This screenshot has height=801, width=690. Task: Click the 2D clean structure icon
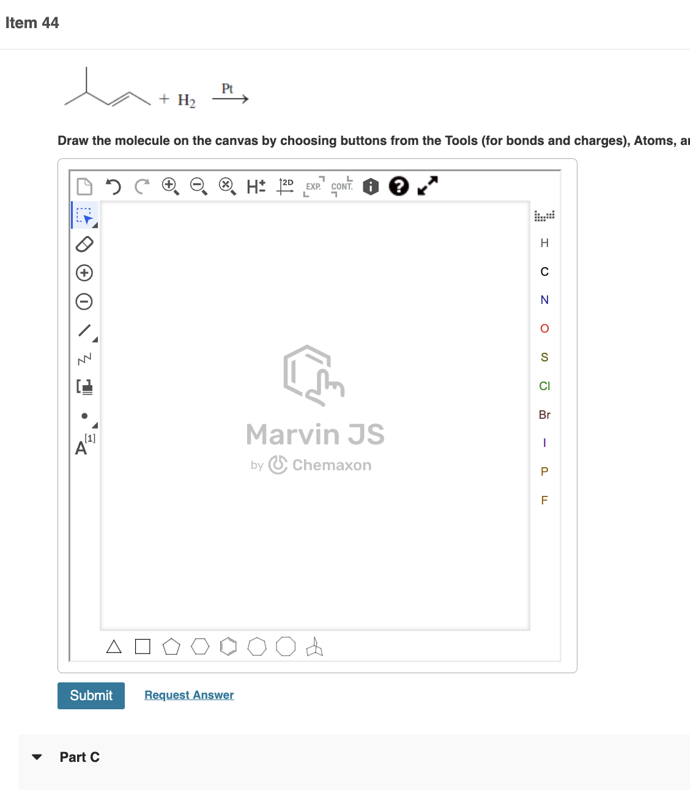285,185
